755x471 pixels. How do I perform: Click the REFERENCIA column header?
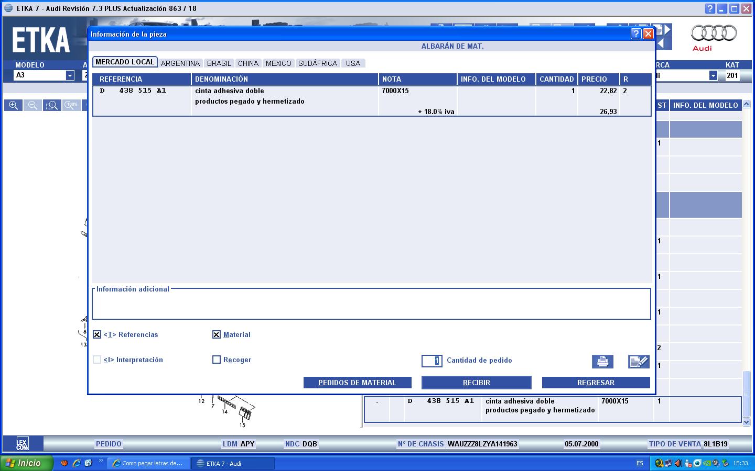142,79
